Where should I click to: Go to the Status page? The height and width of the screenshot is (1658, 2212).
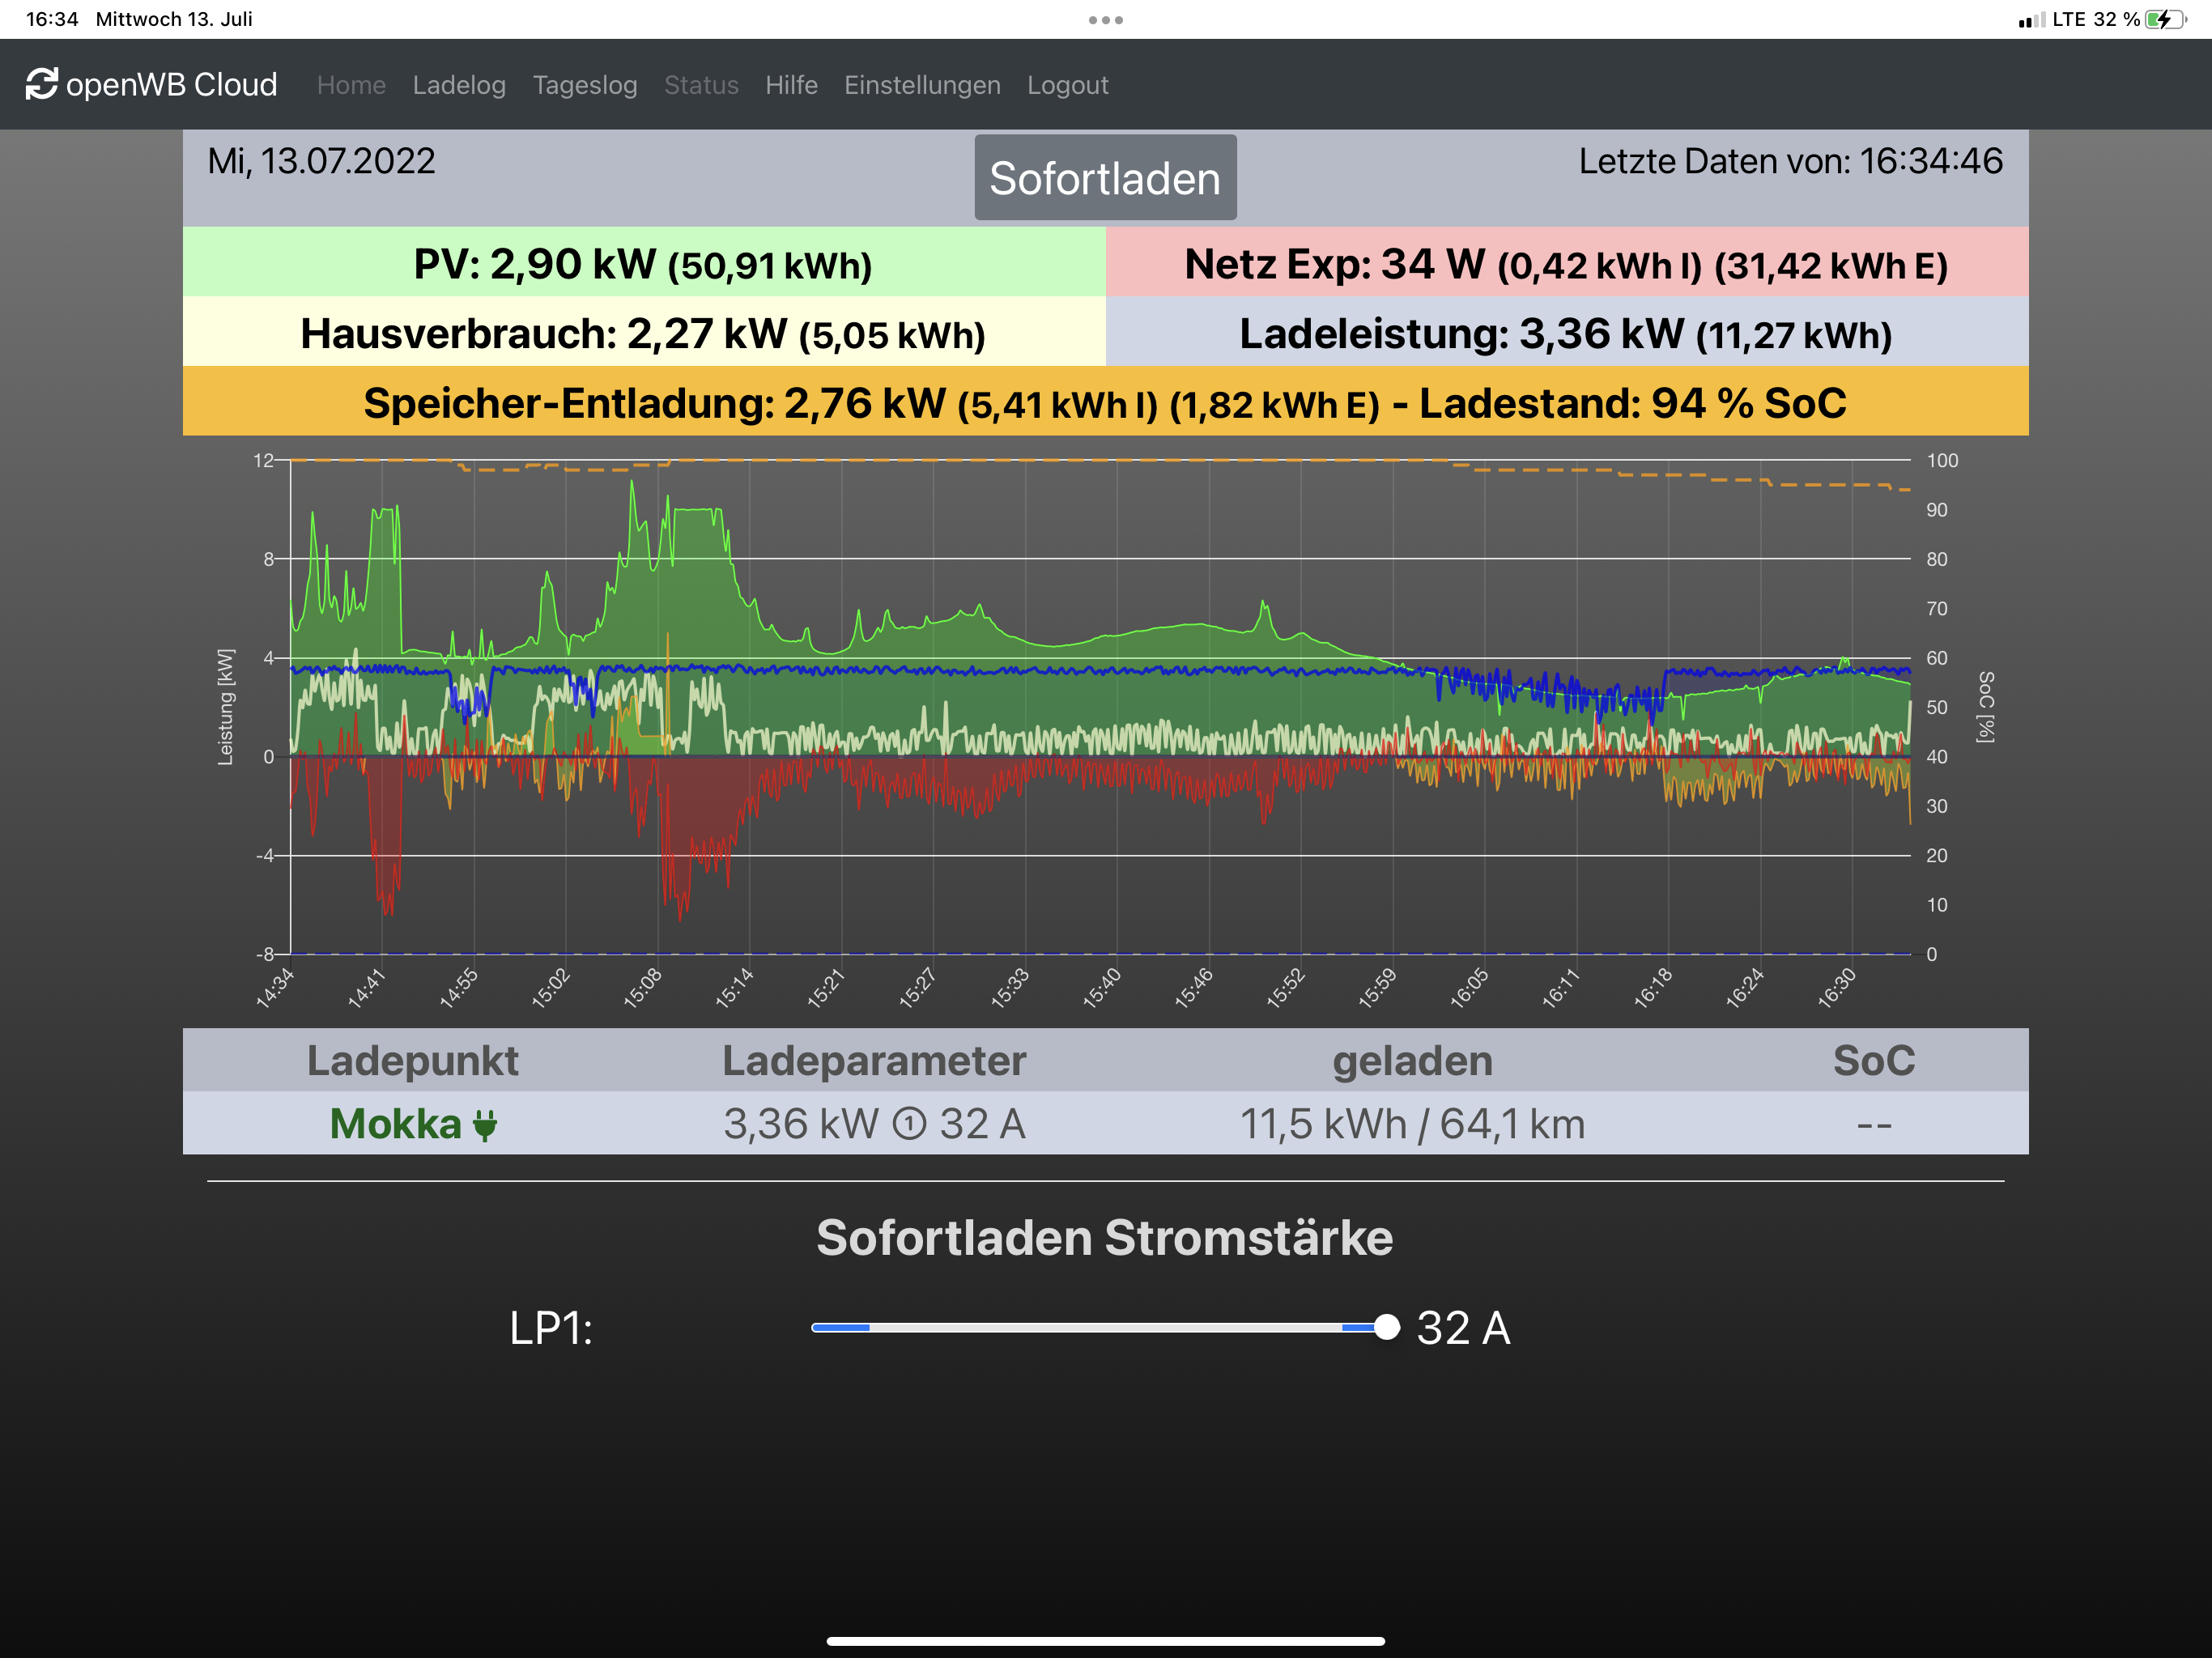click(701, 85)
